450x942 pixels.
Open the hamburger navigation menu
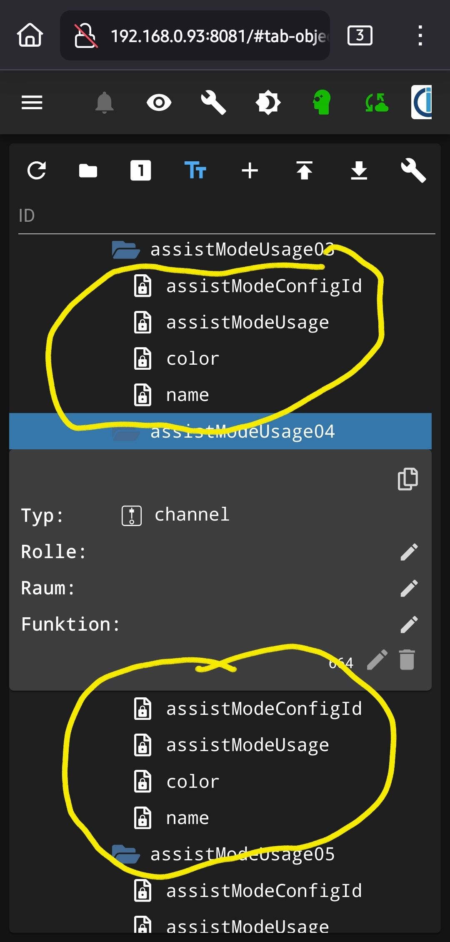click(32, 102)
